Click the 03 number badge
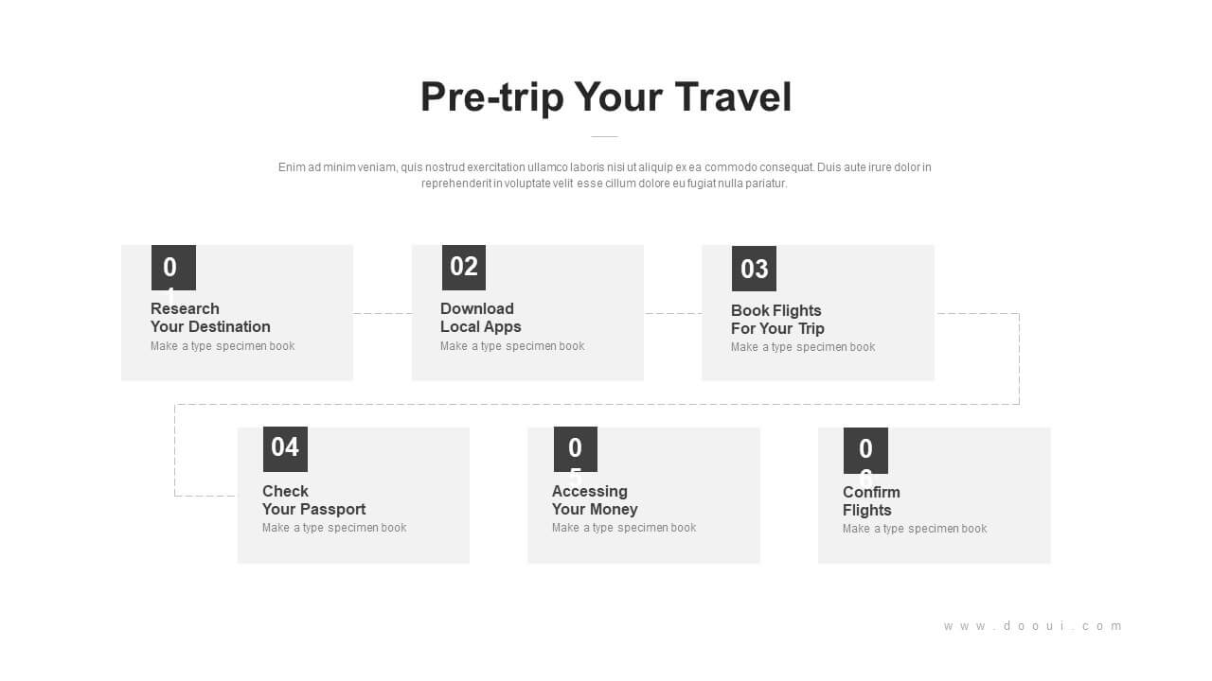The image size is (1212, 681). [x=754, y=269]
